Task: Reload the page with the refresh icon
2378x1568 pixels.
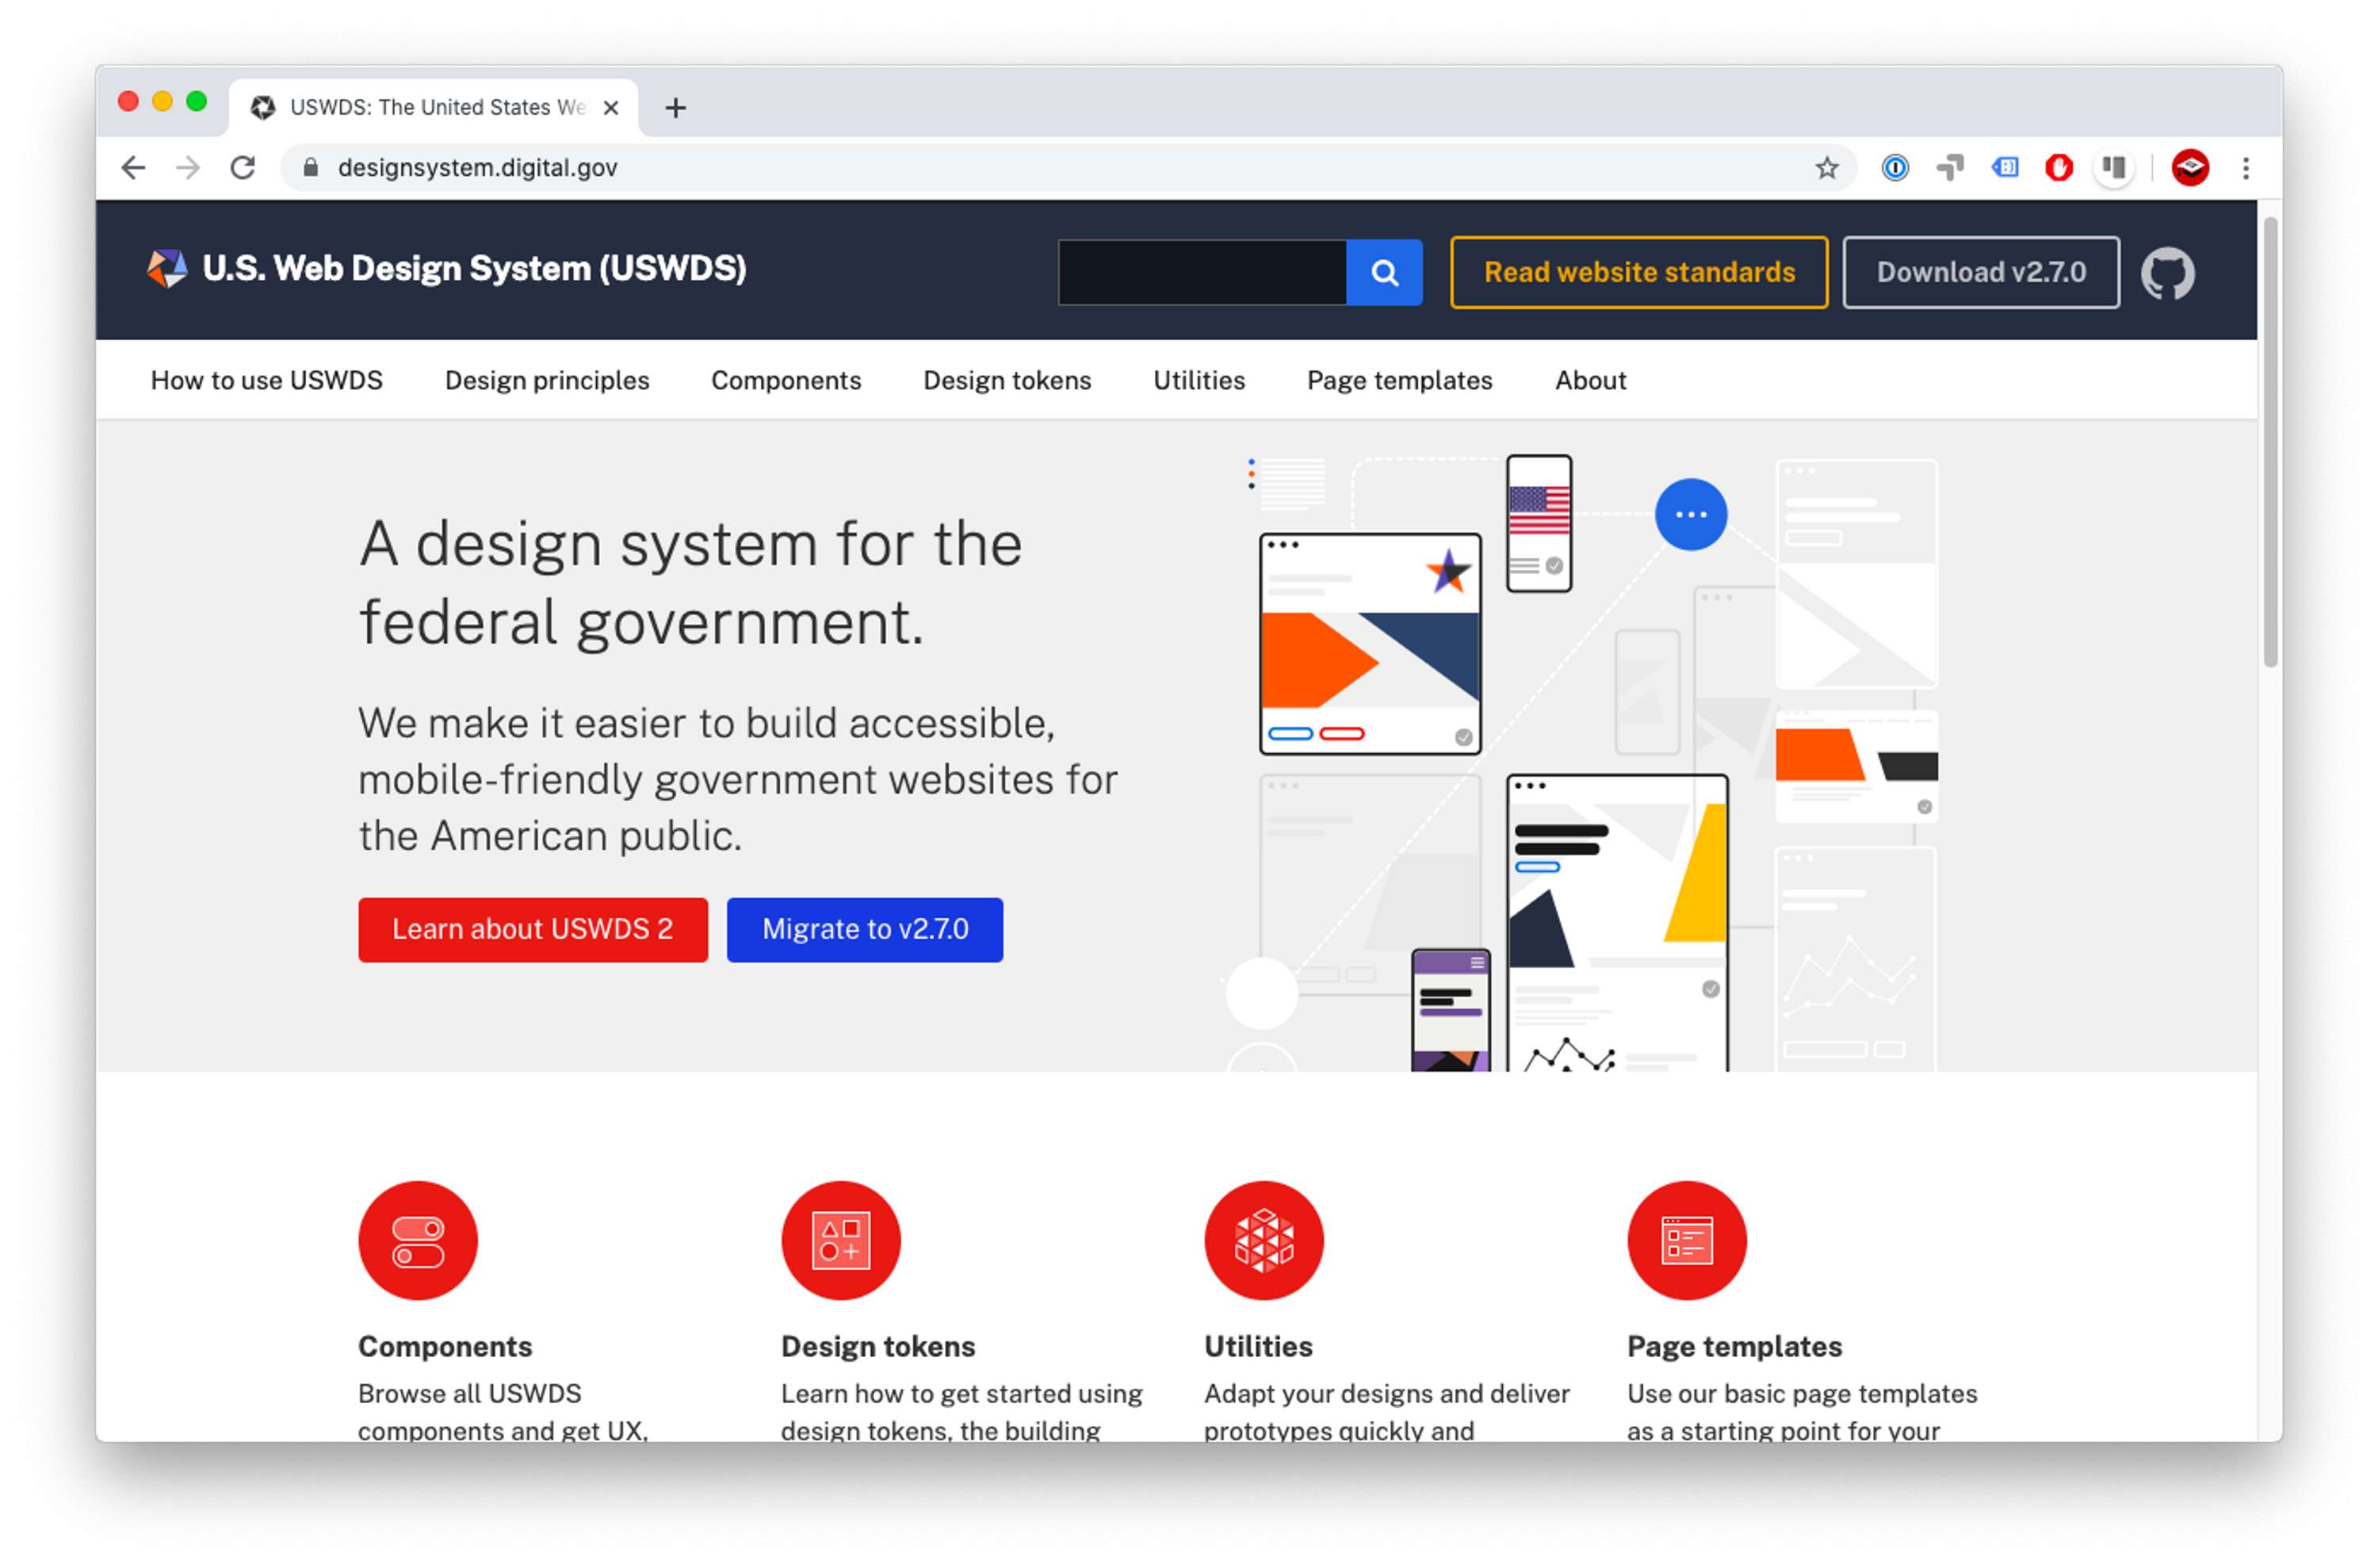Action: [x=243, y=167]
